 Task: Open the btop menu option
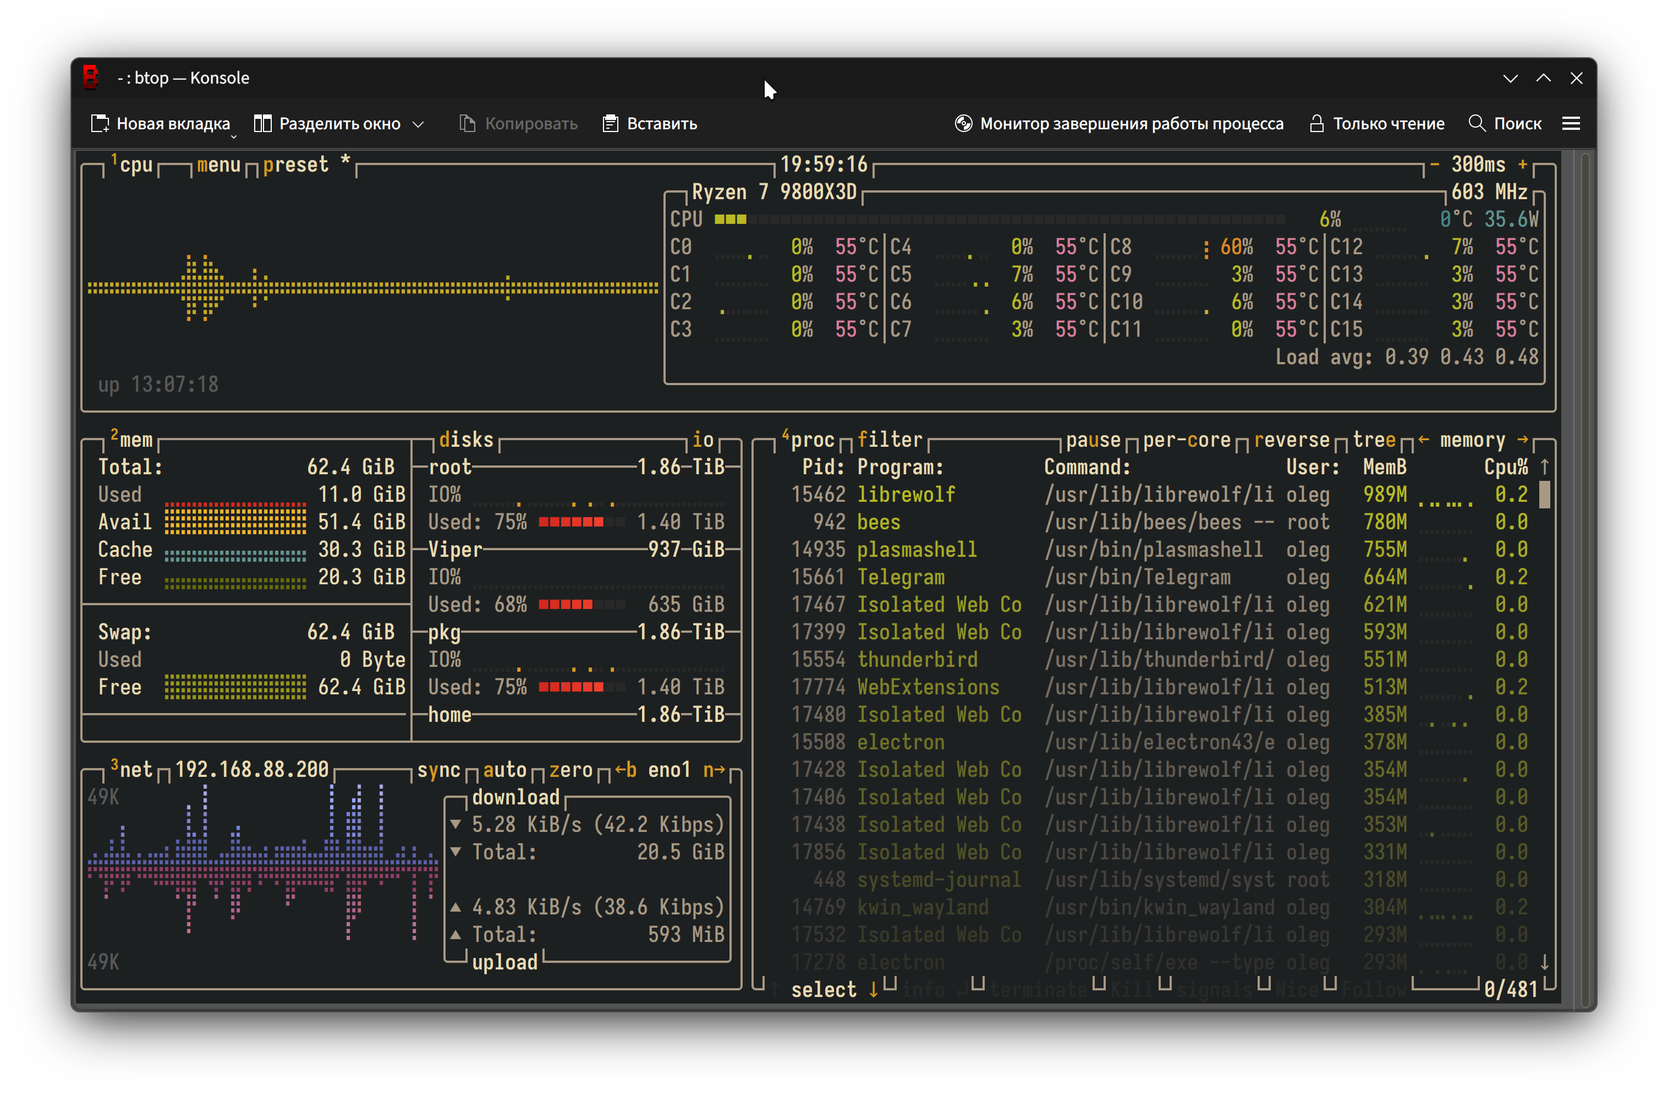[218, 165]
